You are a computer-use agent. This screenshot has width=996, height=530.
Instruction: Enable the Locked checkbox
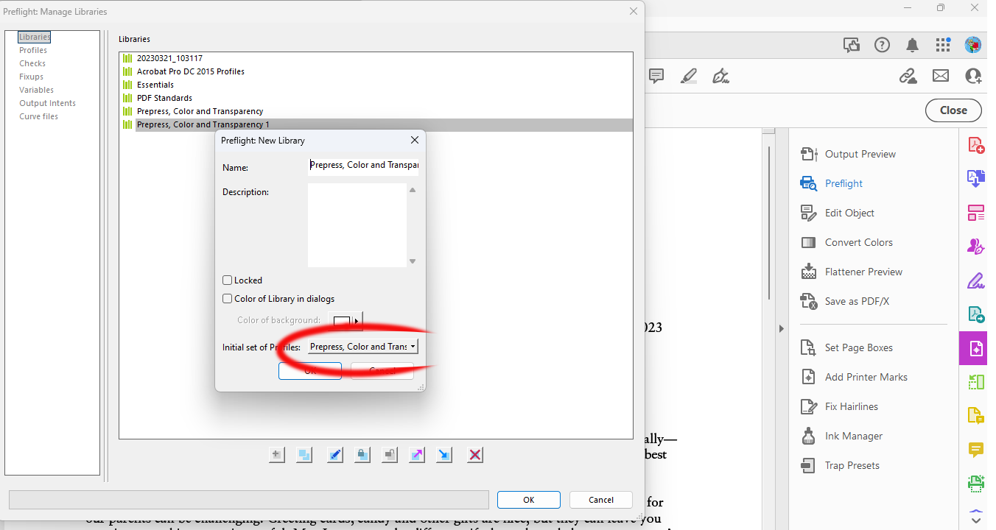(x=227, y=280)
